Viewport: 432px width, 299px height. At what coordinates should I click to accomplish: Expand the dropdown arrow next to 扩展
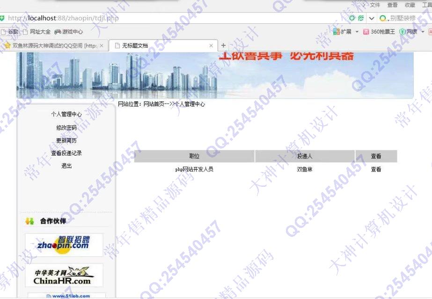[357, 32]
